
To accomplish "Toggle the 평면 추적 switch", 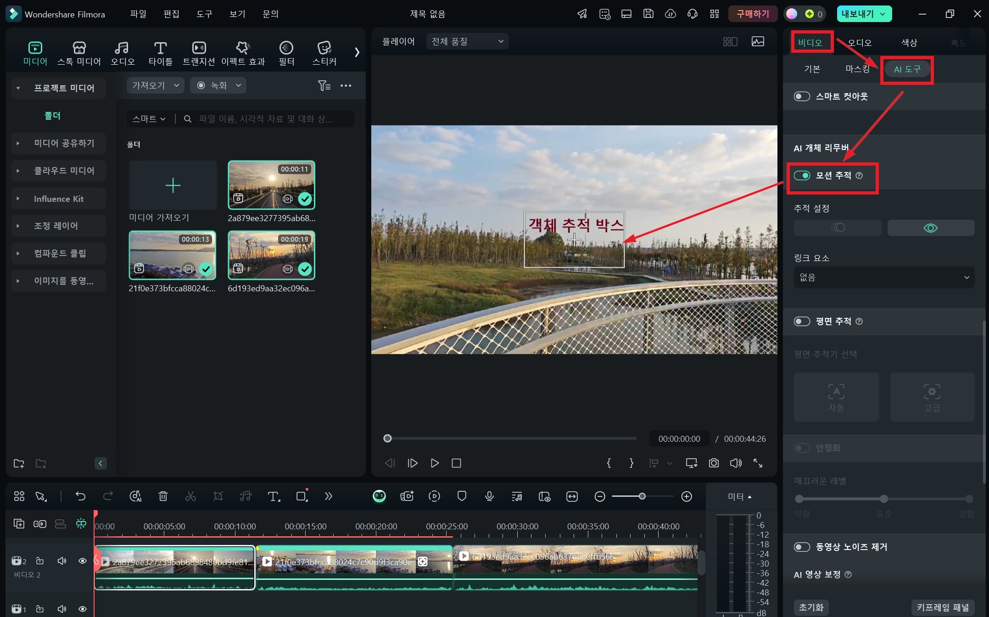I will tap(802, 321).
